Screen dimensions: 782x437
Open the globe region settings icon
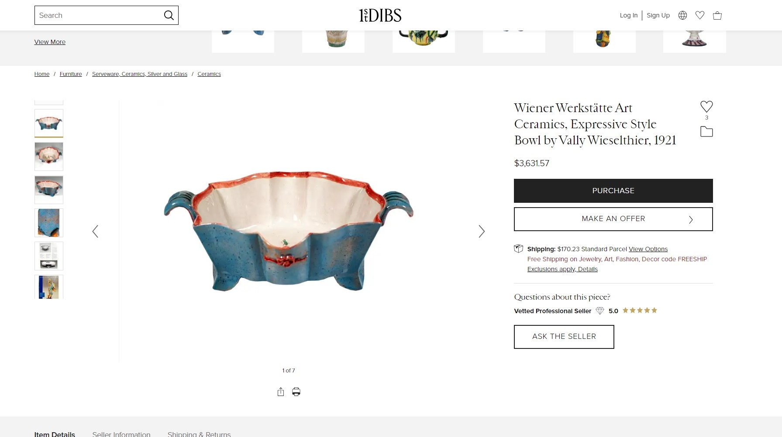point(682,15)
